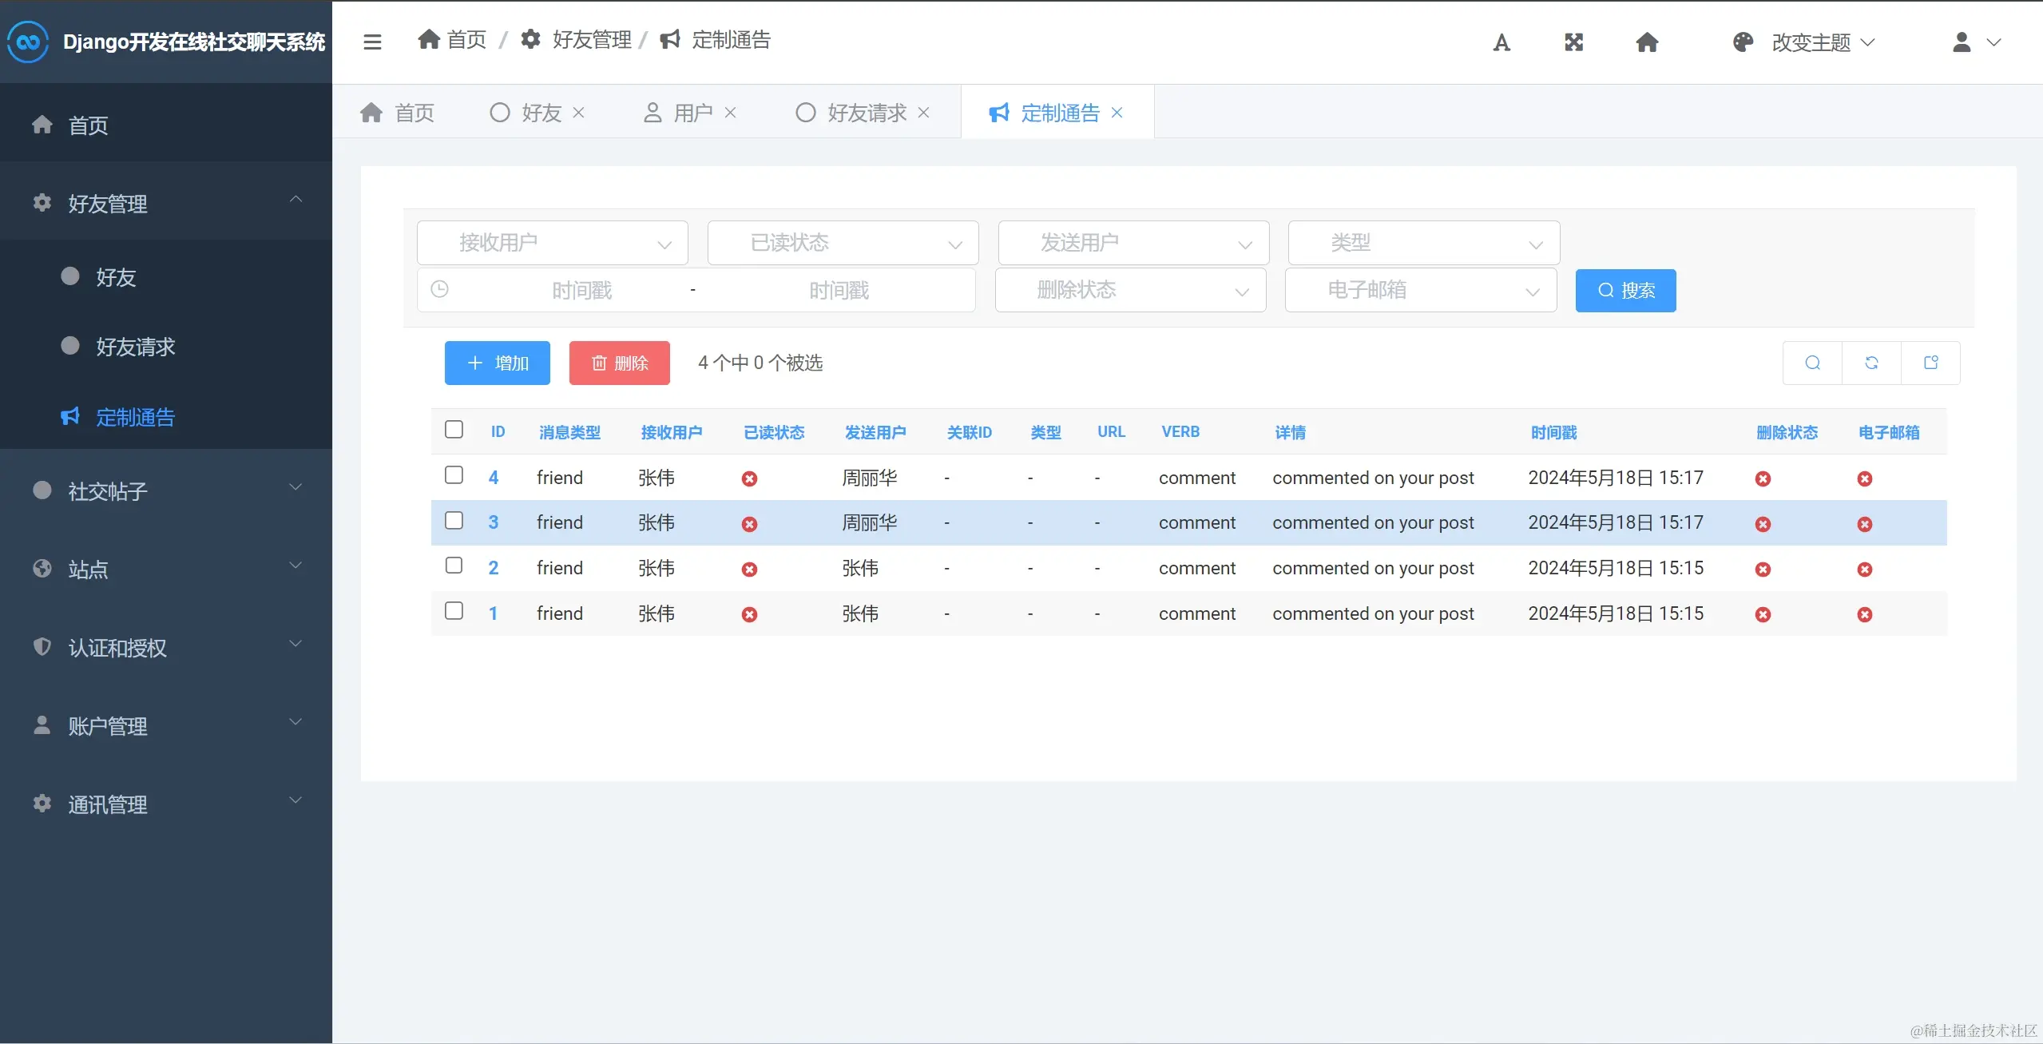Click the red 删除 button
The width and height of the screenshot is (2043, 1044).
619,363
